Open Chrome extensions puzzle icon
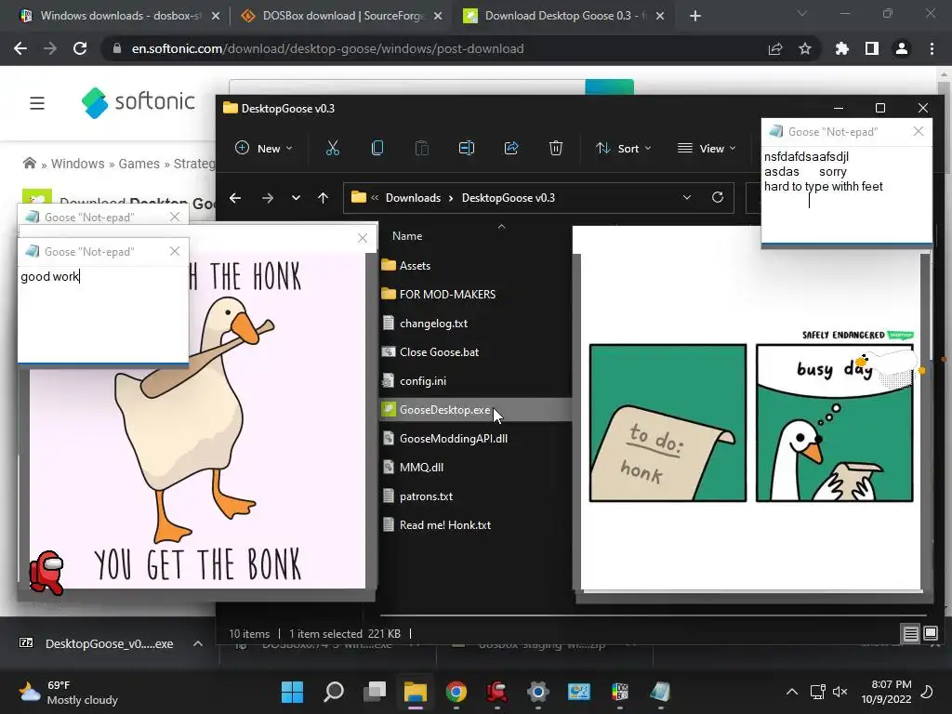This screenshot has width=952, height=714. click(842, 48)
